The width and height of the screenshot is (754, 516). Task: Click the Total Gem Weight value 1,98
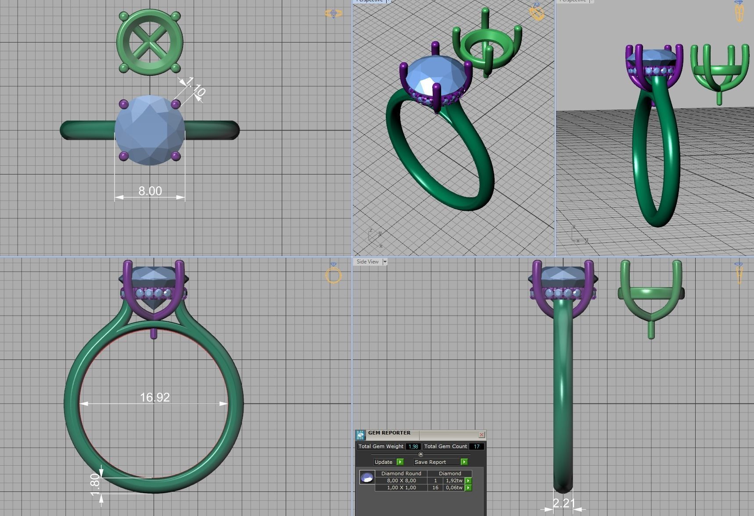coord(413,446)
